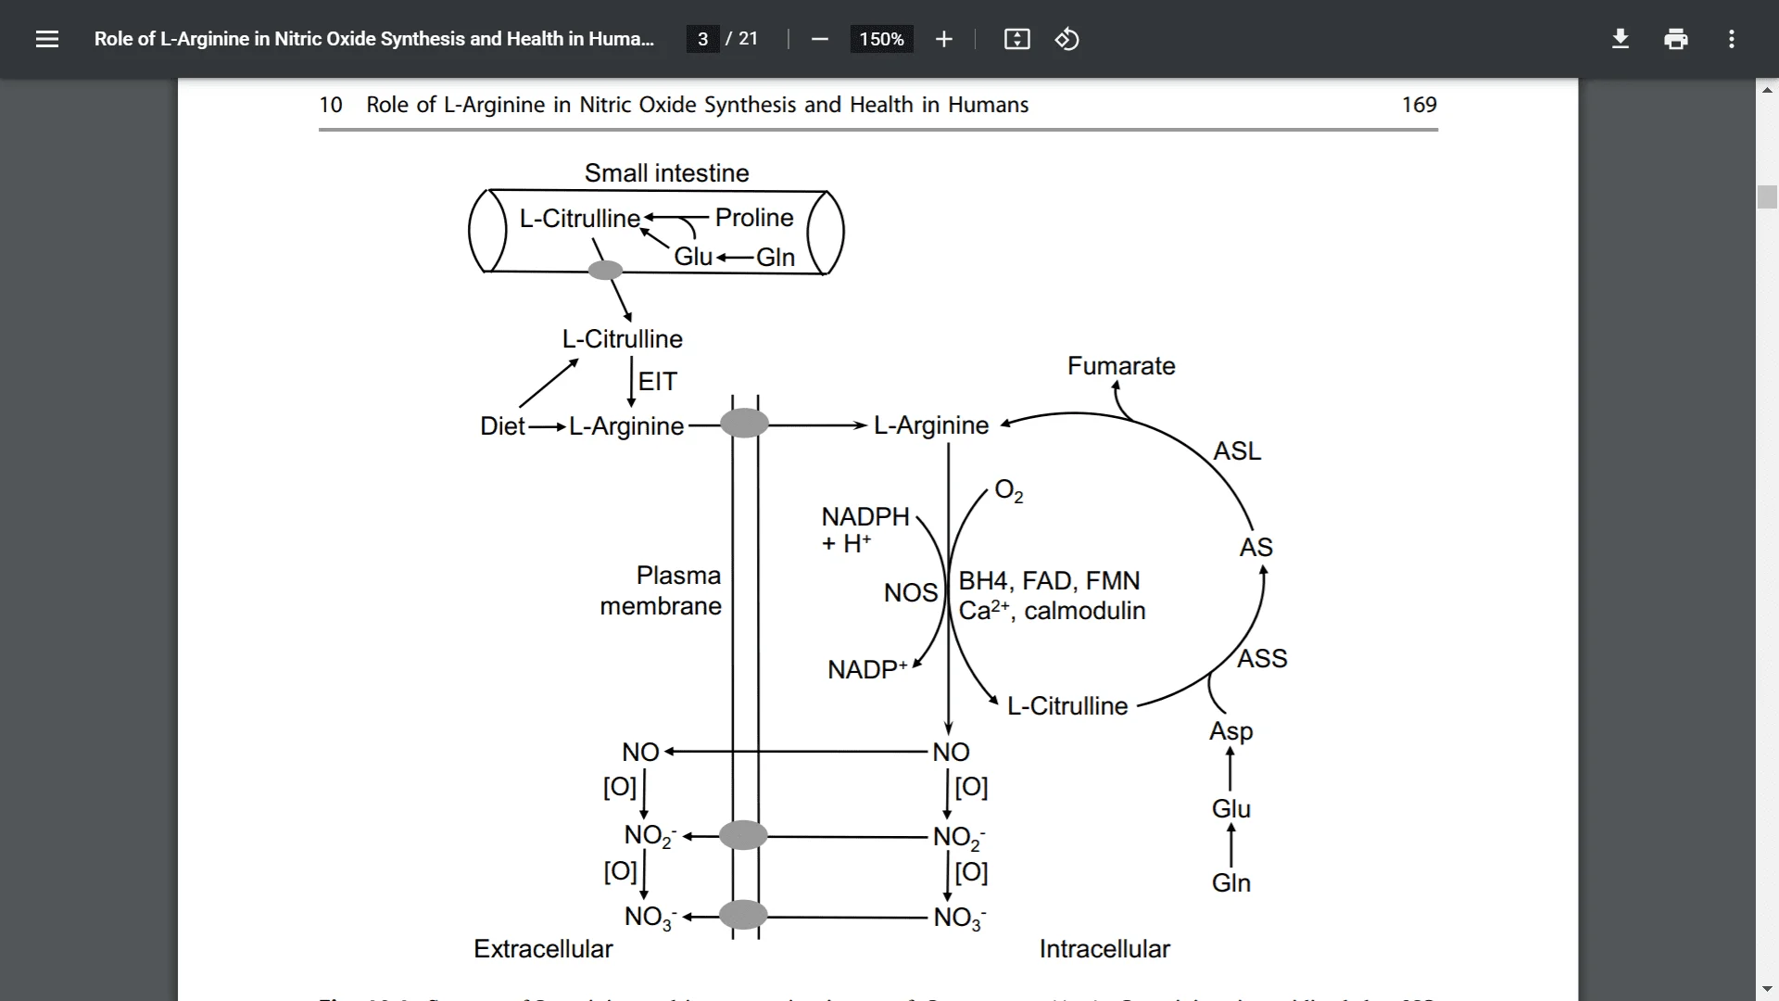Select the 150% zoom level field
This screenshot has height=1001, width=1779.
click(x=881, y=39)
